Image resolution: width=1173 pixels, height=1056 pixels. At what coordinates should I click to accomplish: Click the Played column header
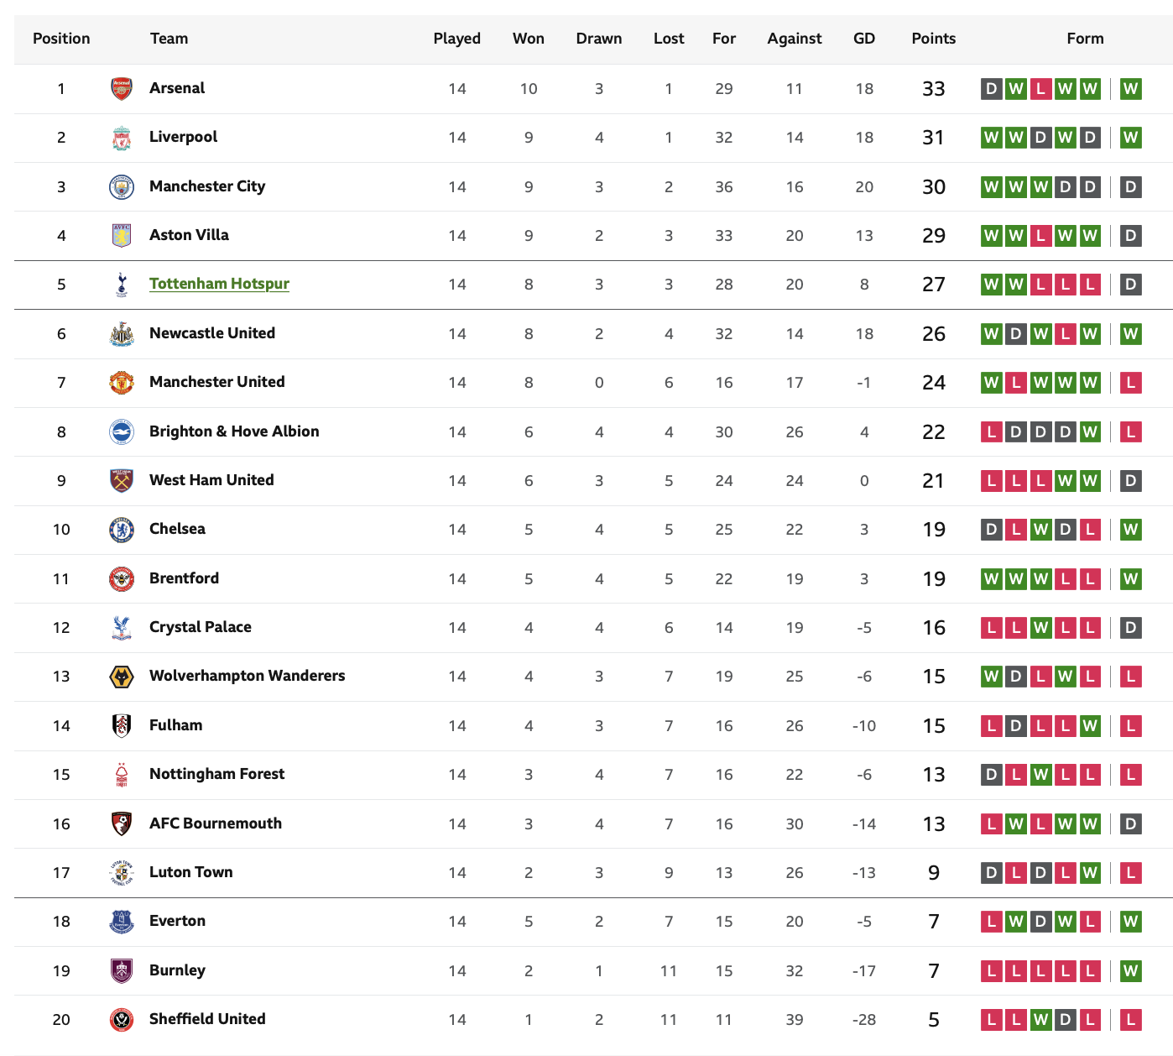coord(457,39)
